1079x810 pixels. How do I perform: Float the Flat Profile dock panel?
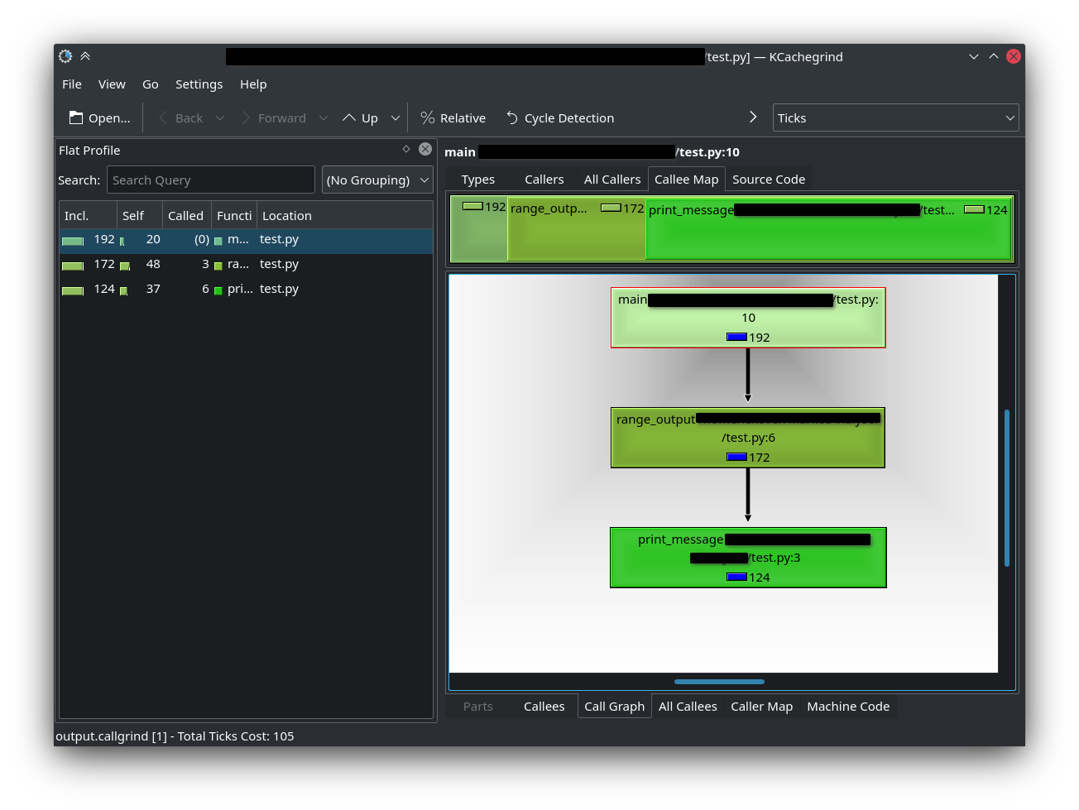[x=406, y=149]
